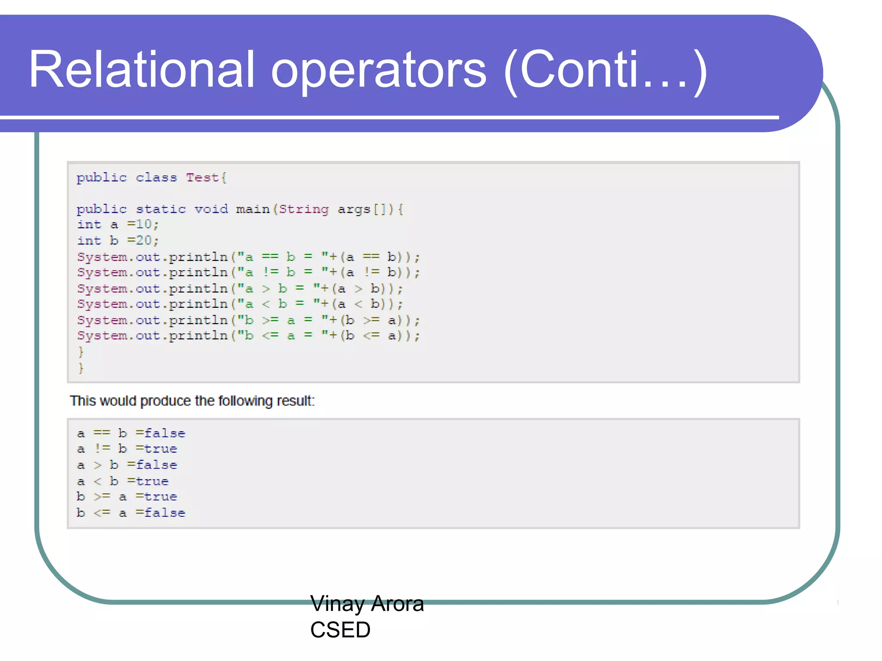Click the 'int b =20;' declaration
Screen dimensions: 882x661
118,241
